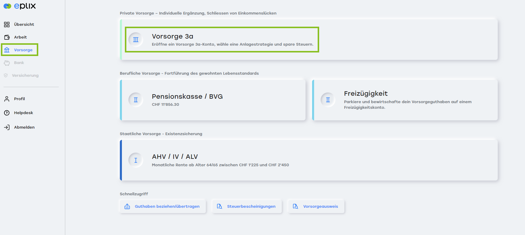Click Guthaben beziehen/übertragen quick access button
Image resolution: width=525 pixels, height=235 pixels.
tap(163, 206)
